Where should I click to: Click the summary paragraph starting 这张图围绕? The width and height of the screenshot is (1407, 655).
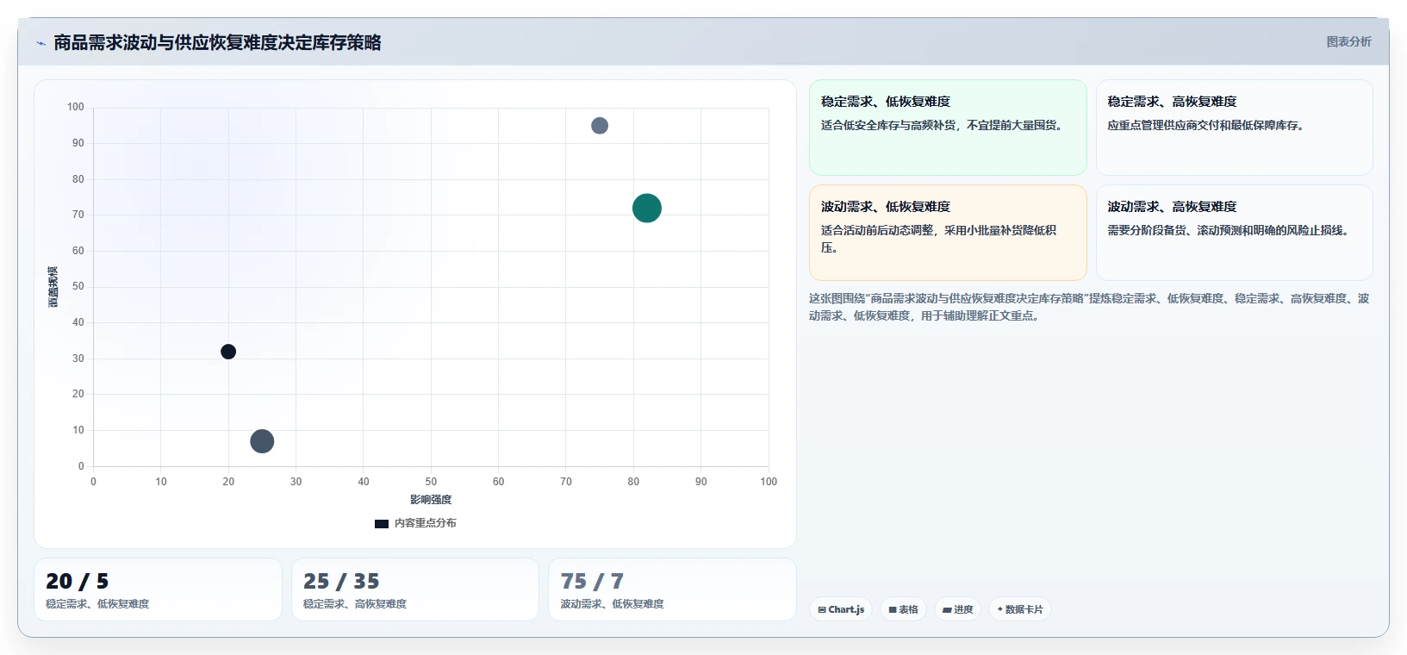(x=1089, y=307)
